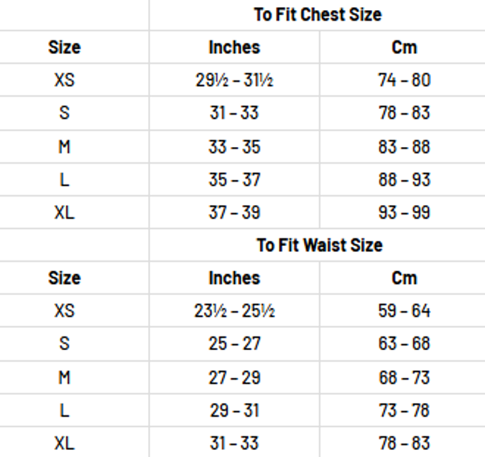The height and width of the screenshot is (457, 485).
Task: Select the waist XS inches cell 23½ – 25½
Action: coord(234,311)
